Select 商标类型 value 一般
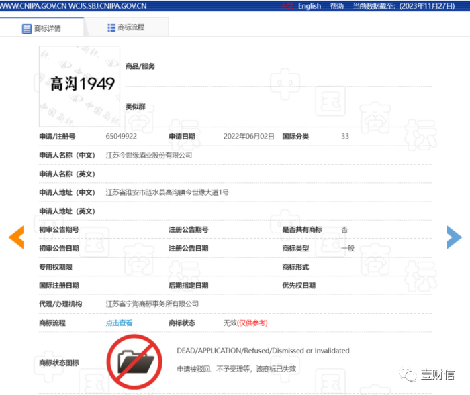 click(x=348, y=249)
